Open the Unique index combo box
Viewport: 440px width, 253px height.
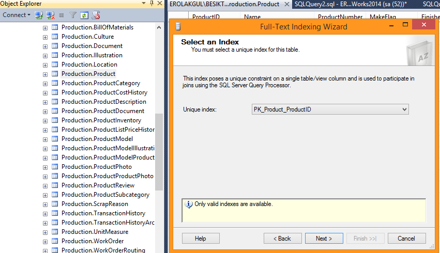pos(329,109)
